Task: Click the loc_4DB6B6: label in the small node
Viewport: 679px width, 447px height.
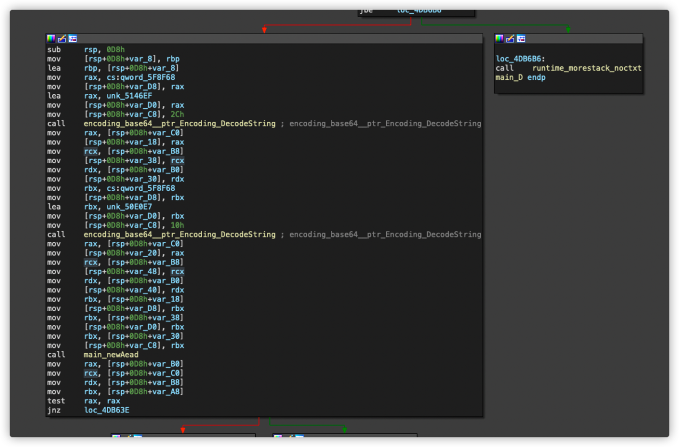Action: (x=520, y=59)
